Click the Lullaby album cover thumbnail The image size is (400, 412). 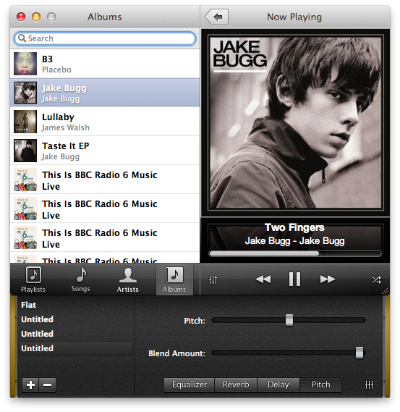coord(25,122)
